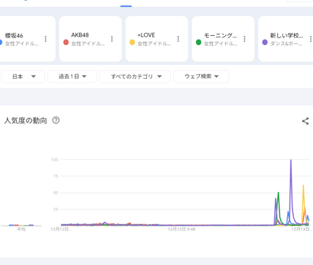Open the three-dot menu on モーニング card
This screenshot has width=313, height=265.
pyautogui.click(x=244, y=39)
